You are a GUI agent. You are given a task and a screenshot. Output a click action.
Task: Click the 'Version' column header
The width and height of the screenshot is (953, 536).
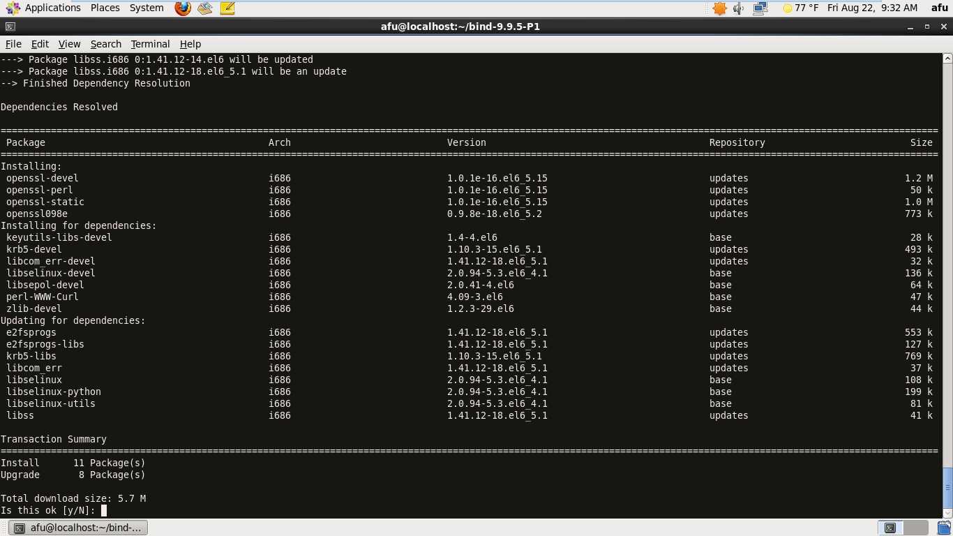pyautogui.click(x=467, y=142)
